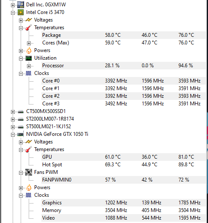Expand the Dell Inc. 0GXM1W node
Viewport: 208px width, 223px height.
pos(13,5)
